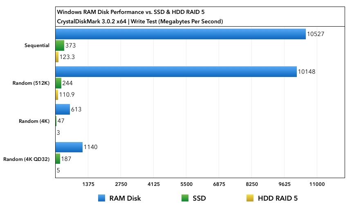This screenshot has height=208, width=352.
Task: Click the Sequential RAM Disk bar (10527)
Action: click(180, 34)
